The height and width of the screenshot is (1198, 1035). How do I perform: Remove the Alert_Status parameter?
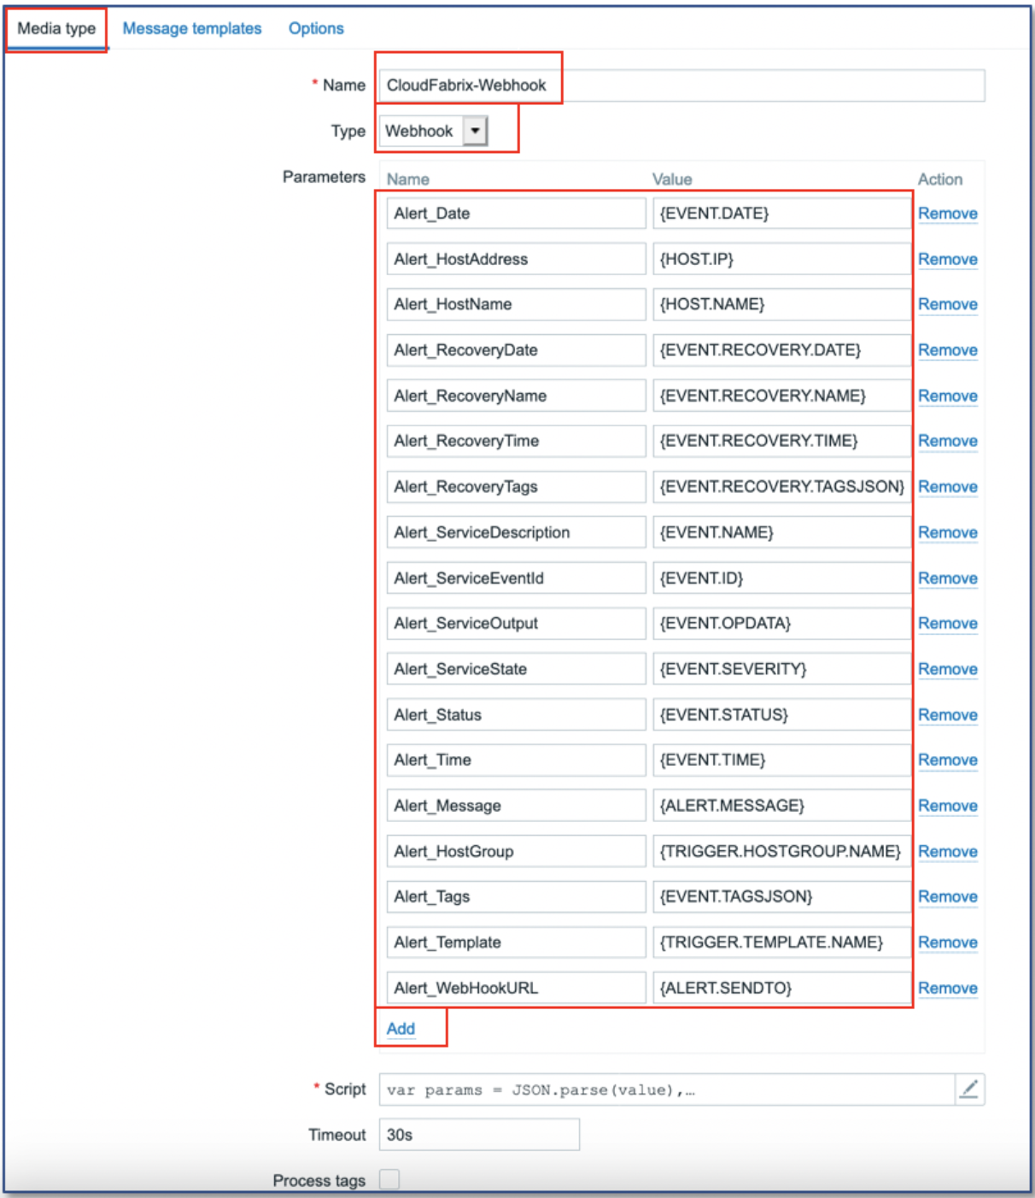click(948, 714)
